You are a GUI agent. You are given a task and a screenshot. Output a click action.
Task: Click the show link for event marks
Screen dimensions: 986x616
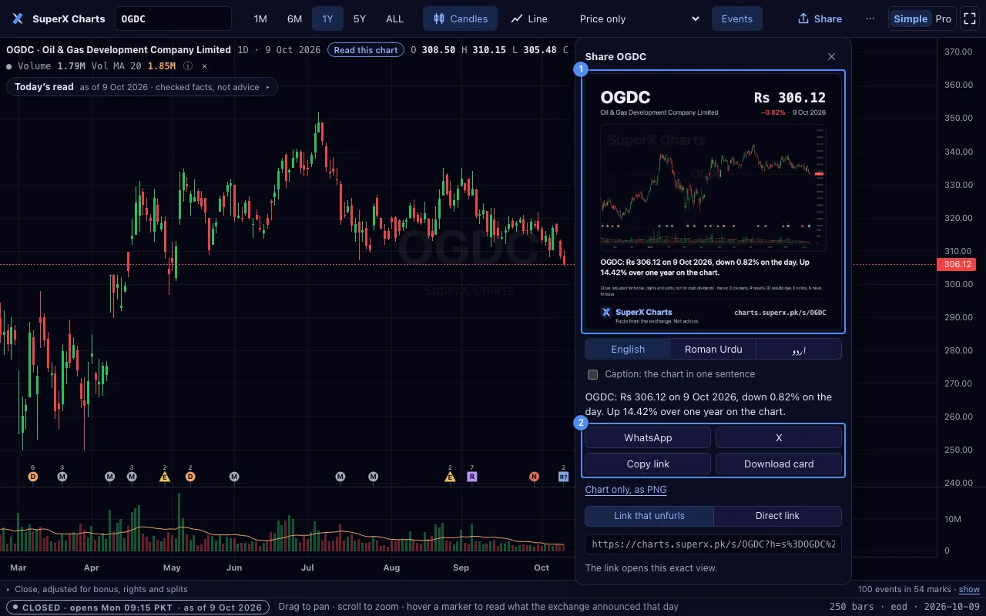click(969, 589)
